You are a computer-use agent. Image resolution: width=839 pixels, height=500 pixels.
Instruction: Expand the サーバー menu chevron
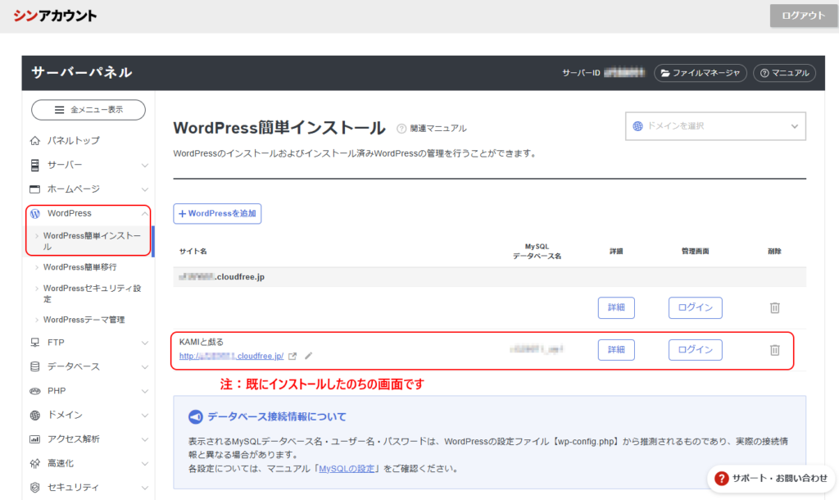(144, 166)
